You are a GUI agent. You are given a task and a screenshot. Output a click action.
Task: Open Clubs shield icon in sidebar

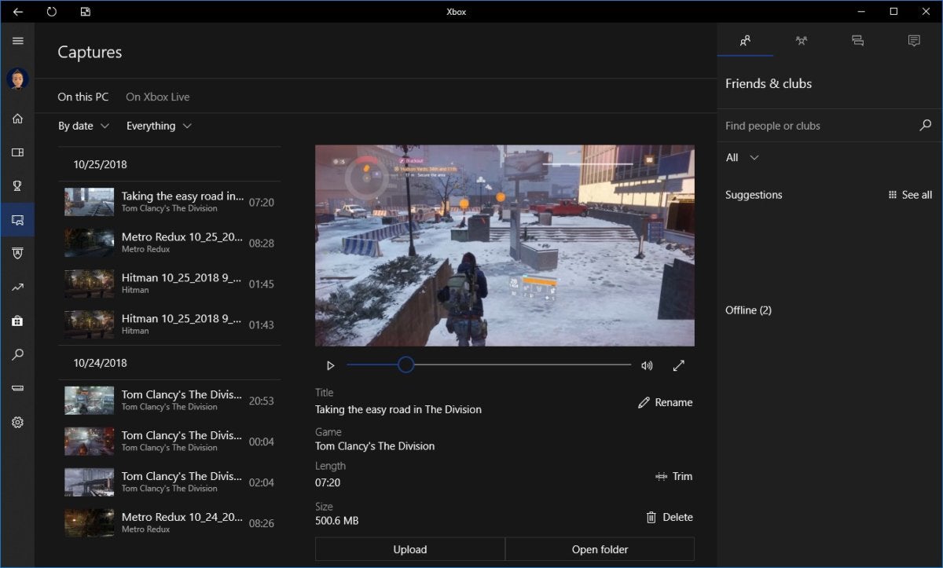coord(17,253)
